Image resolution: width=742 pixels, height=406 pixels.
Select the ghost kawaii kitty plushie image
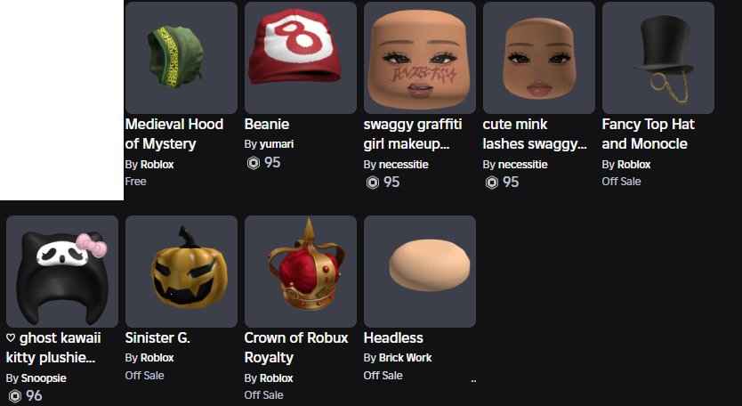(62, 272)
